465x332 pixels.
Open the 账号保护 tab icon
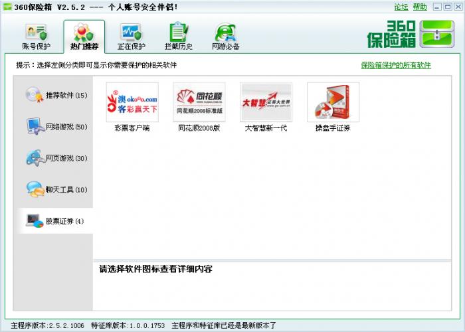coord(36,32)
